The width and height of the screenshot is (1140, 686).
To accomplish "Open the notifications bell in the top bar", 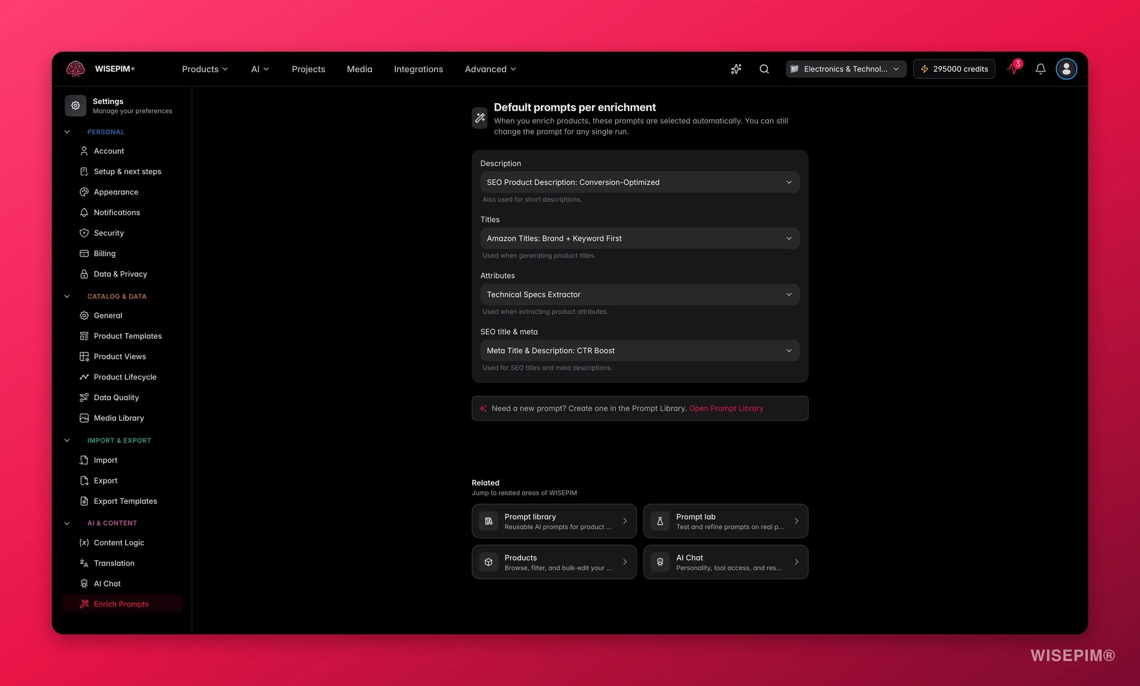I will pos(1040,69).
